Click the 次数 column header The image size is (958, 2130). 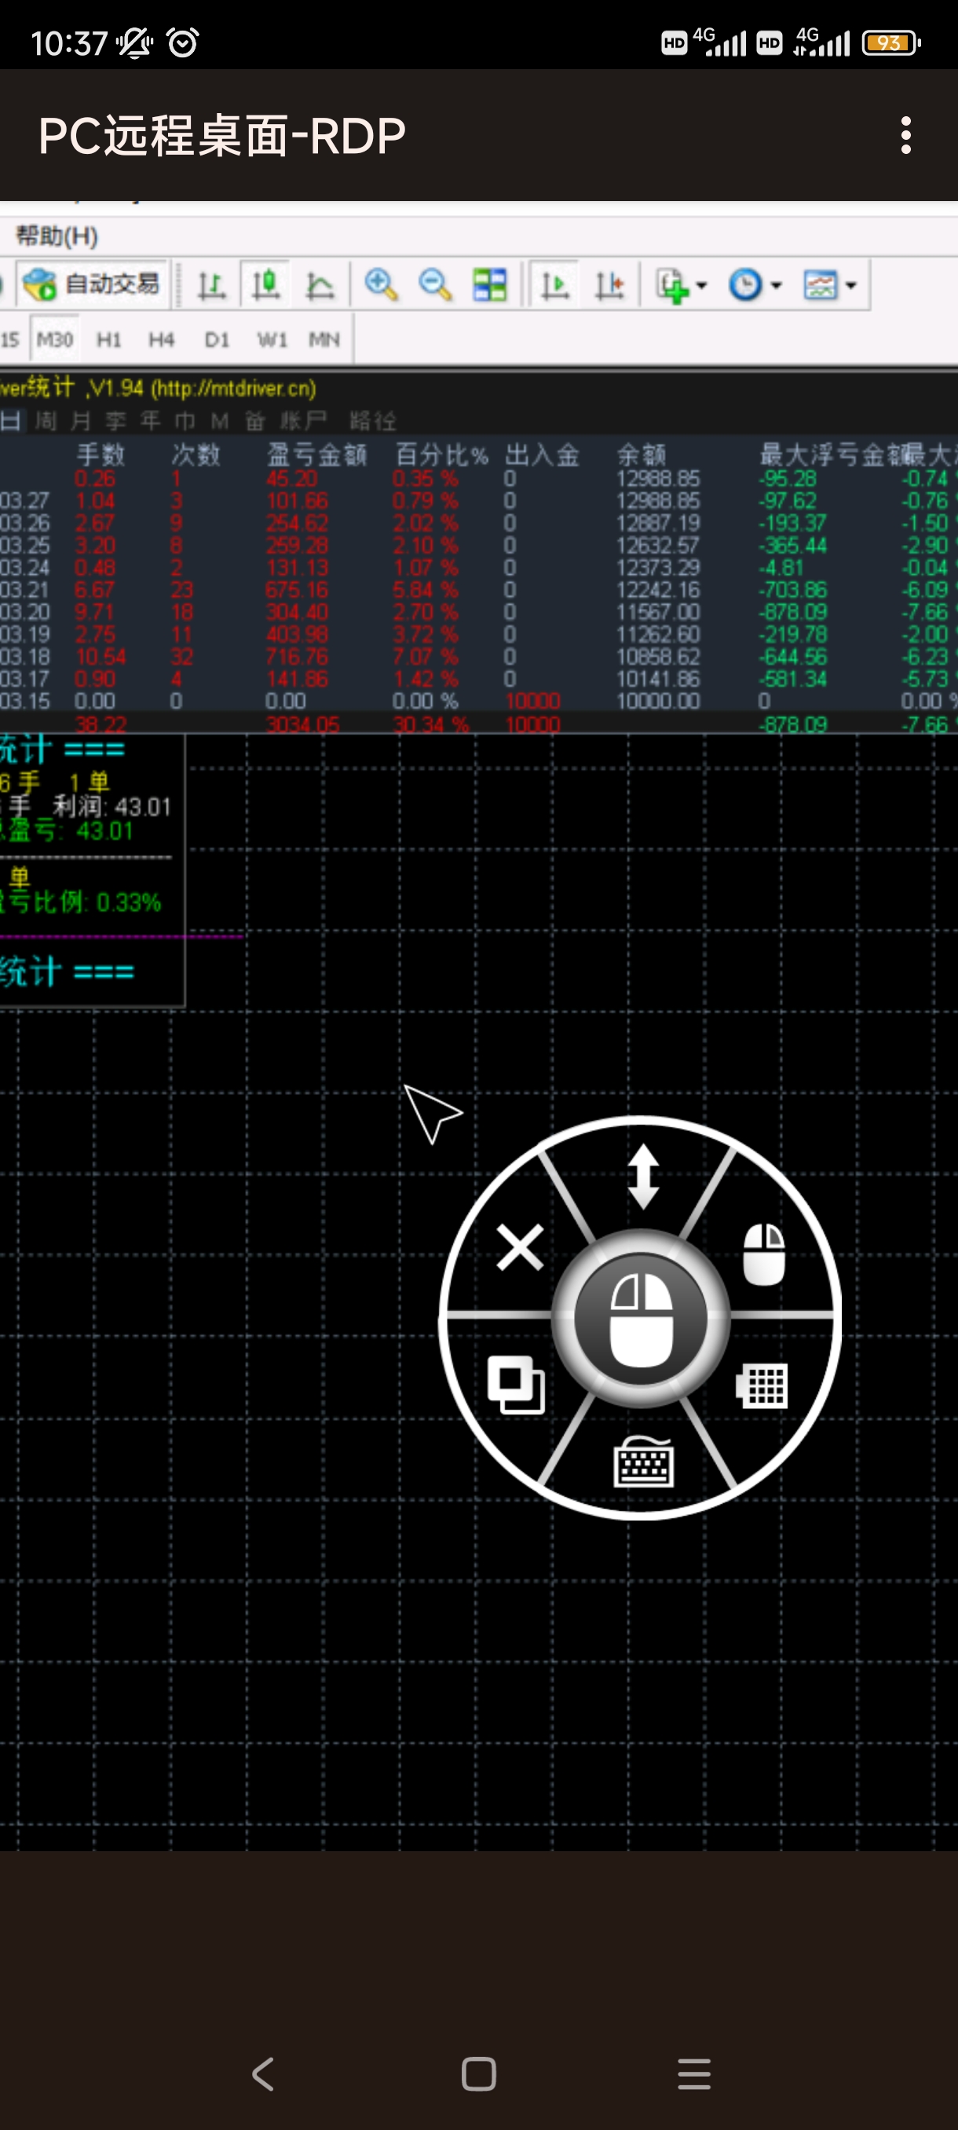196,455
